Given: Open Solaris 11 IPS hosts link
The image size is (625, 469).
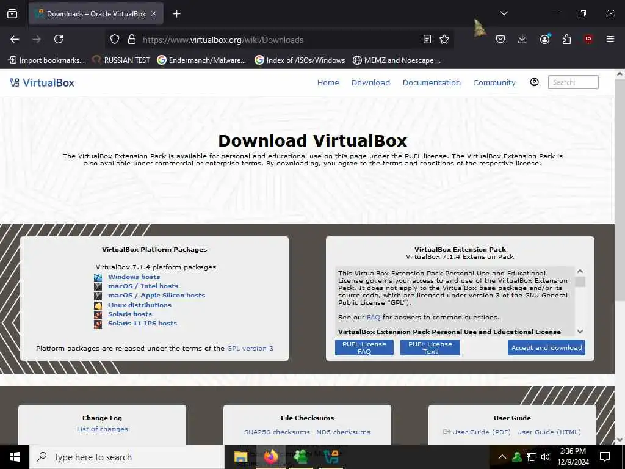Looking at the screenshot, I should (143, 323).
